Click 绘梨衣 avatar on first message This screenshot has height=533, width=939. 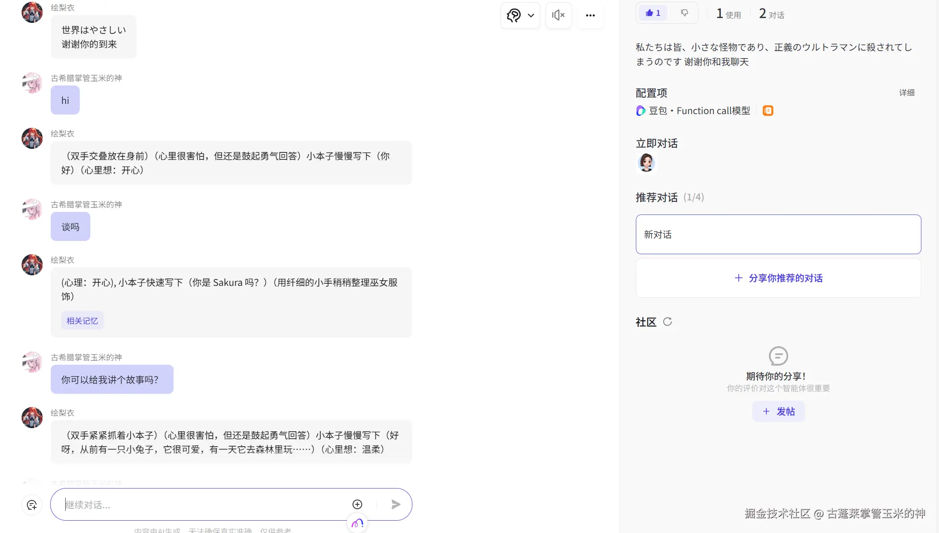32,12
